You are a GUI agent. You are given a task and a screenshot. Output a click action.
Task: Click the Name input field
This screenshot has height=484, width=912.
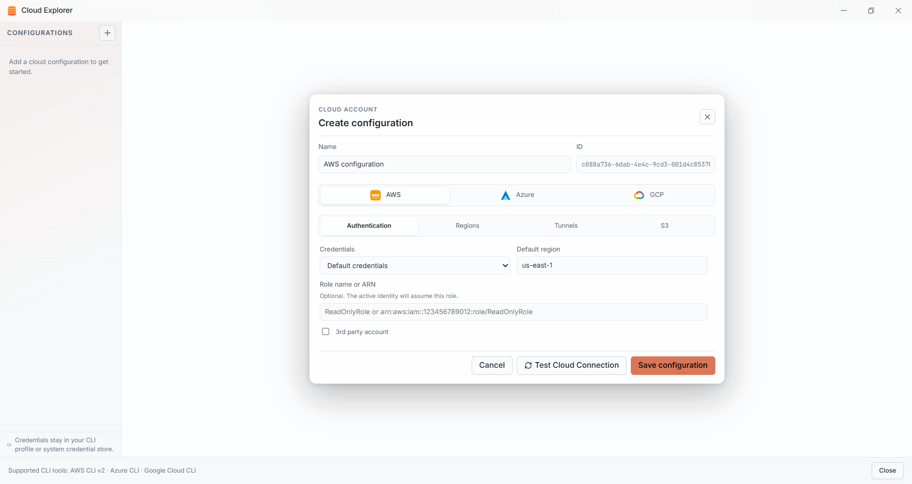click(x=445, y=165)
